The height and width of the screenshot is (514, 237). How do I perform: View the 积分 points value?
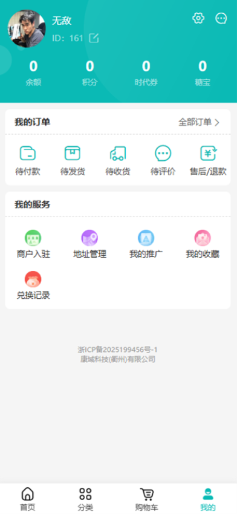pos(90,67)
